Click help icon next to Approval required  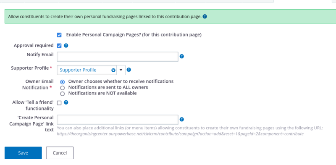click(x=66, y=45)
